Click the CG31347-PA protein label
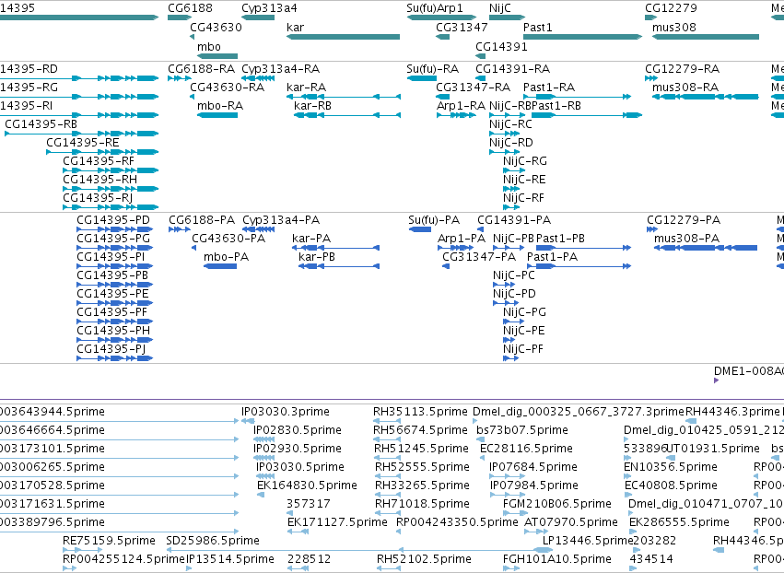This screenshot has height=573, width=784. pyautogui.click(x=479, y=257)
